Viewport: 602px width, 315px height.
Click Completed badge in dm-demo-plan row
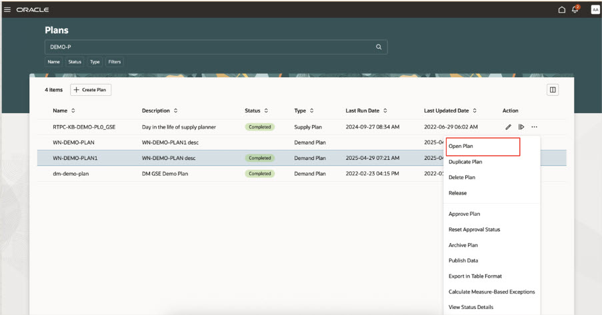(260, 174)
